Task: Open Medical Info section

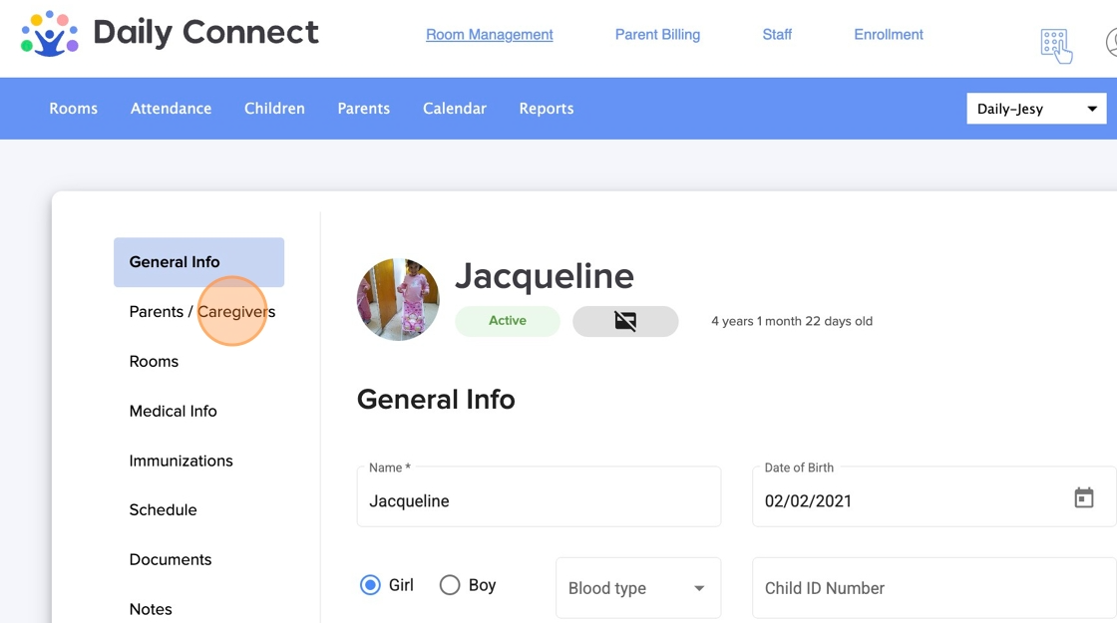Action: pyautogui.click(x=174, y=412)
